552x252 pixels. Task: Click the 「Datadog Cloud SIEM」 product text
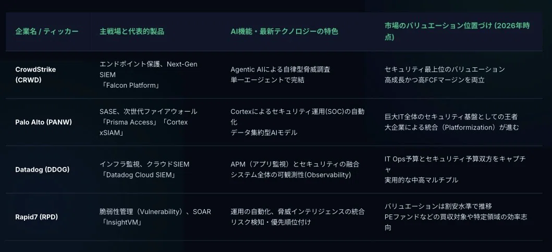pyautogui.click(x=138, y=175)
